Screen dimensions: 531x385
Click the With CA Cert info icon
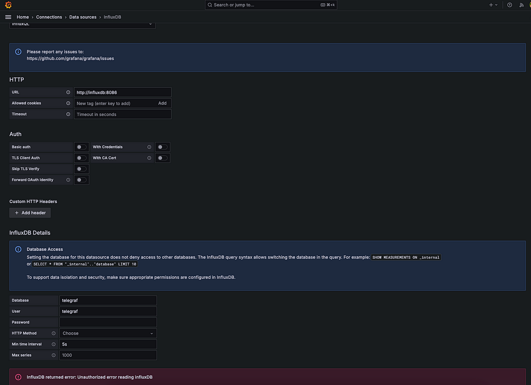pyautogui.click(x=149, y=158)
